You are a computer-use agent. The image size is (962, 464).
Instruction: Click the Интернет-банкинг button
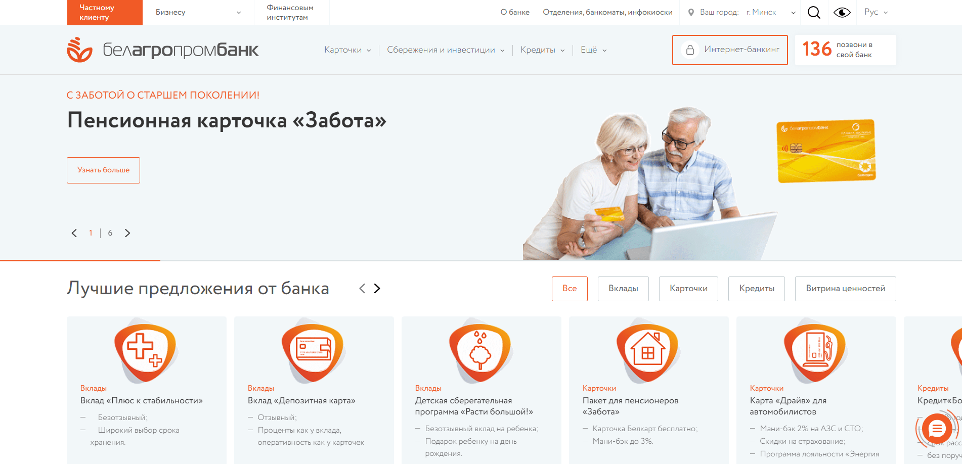730,50
